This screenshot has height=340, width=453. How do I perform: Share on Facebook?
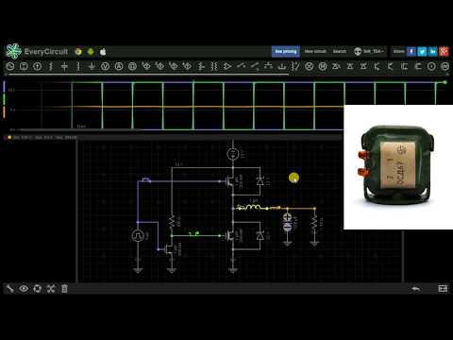[x=411, y=51]
